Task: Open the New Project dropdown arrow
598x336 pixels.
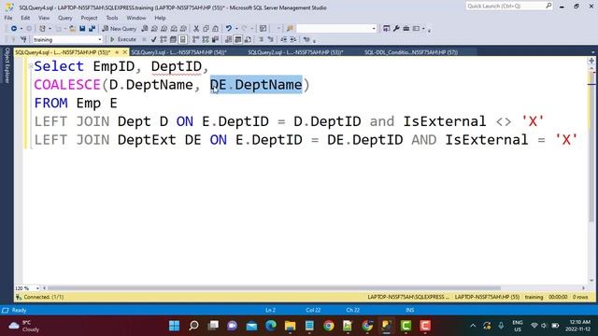Action: pyautogui.click(x=50, y=29)
